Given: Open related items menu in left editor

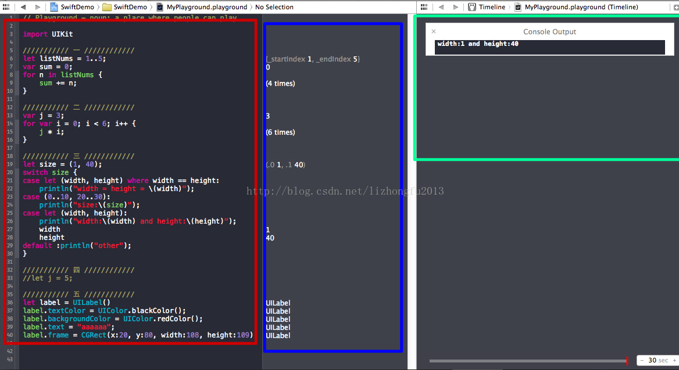Looking at the screenshot, I should click(6, 7).
